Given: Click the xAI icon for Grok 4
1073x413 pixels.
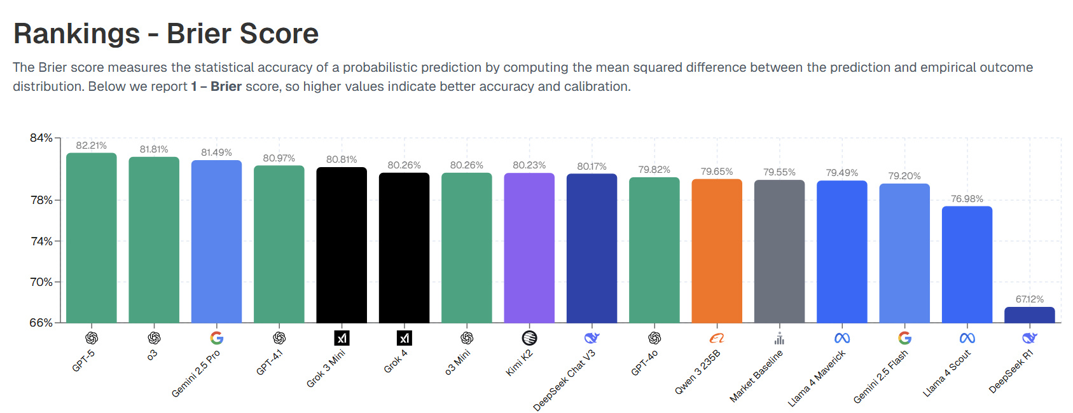Looking at the screenshot, I should [404, 338].
